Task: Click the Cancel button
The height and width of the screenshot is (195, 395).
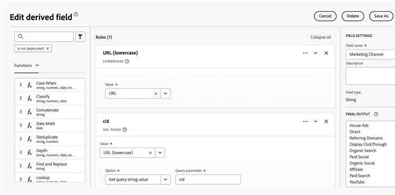Action: (325, 16)
